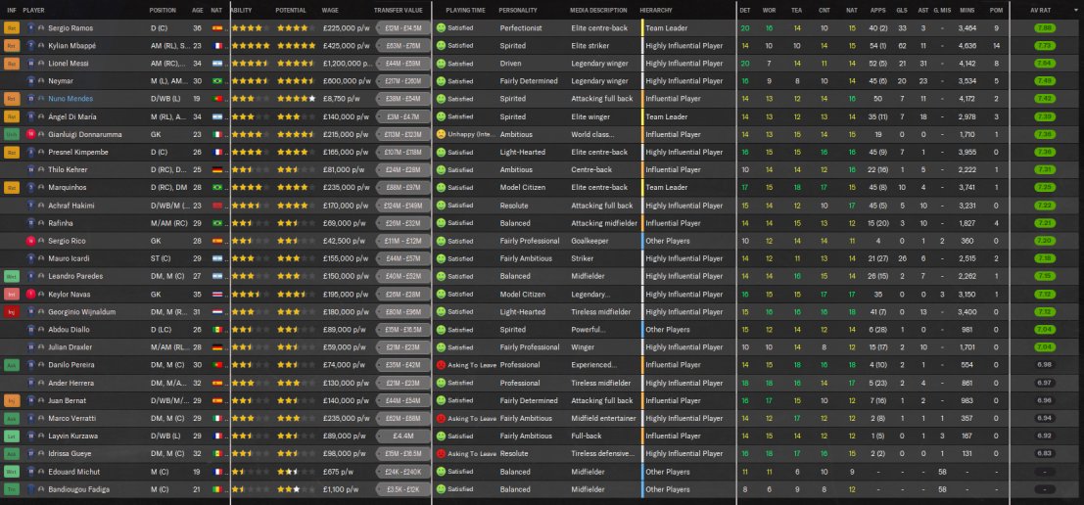Sort by the AGE column header
The image size is (1084, 505).
(198, 11)
